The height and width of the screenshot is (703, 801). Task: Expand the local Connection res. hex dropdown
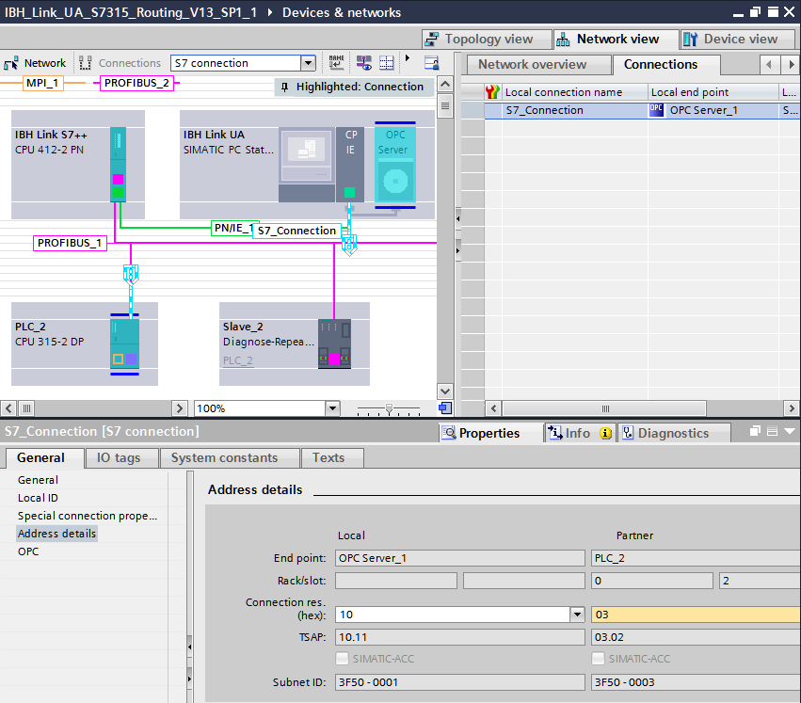click(x=577, y=615)
